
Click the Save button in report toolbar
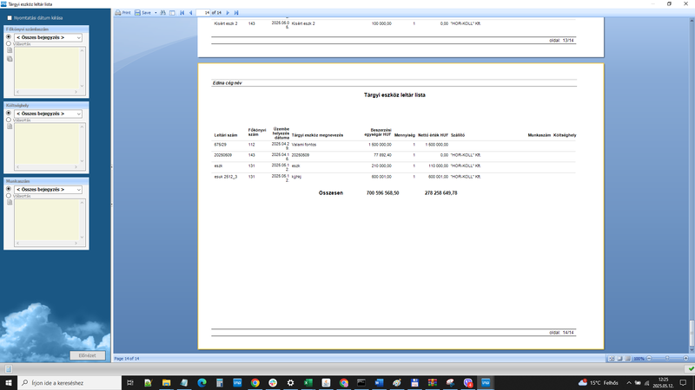point(142,13)
